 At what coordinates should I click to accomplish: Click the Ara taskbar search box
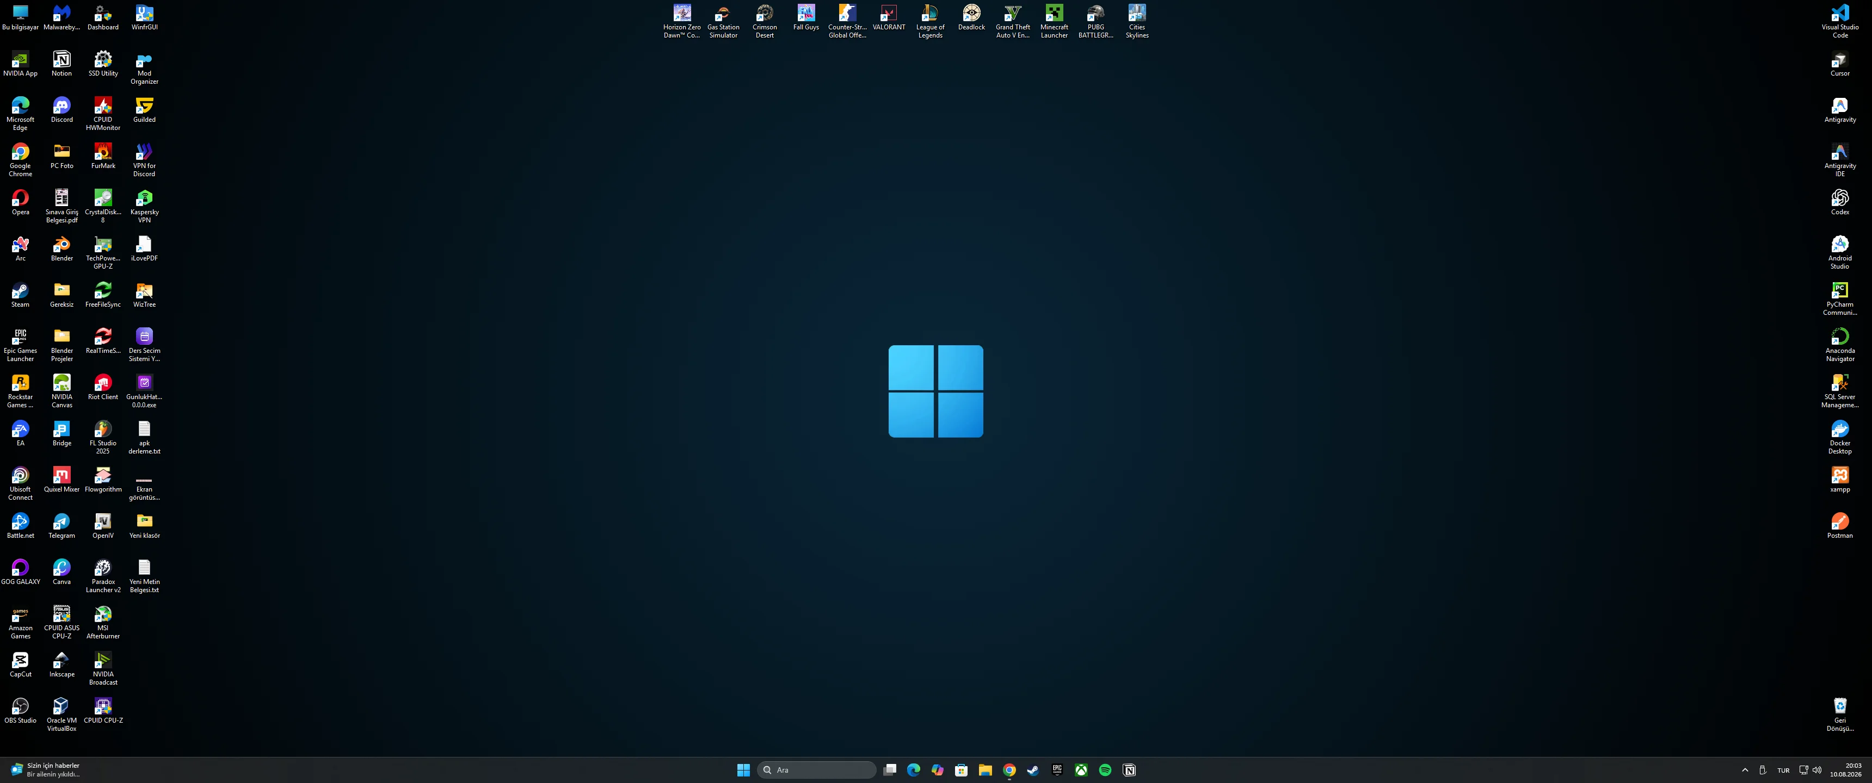click(x=817, y=770)
